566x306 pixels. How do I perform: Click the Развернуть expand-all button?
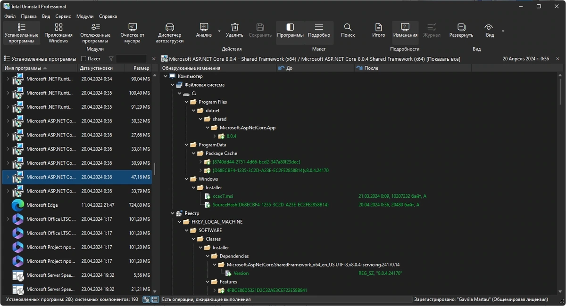(x=461, y=30)
